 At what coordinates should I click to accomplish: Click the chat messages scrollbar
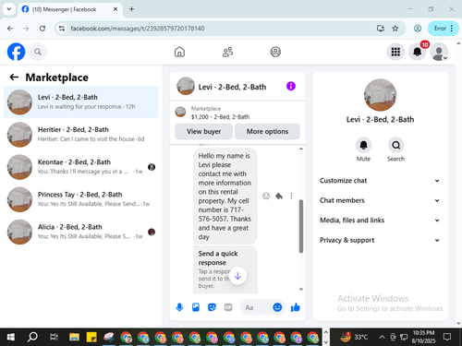pyautogui.click(x=301, y=226)
